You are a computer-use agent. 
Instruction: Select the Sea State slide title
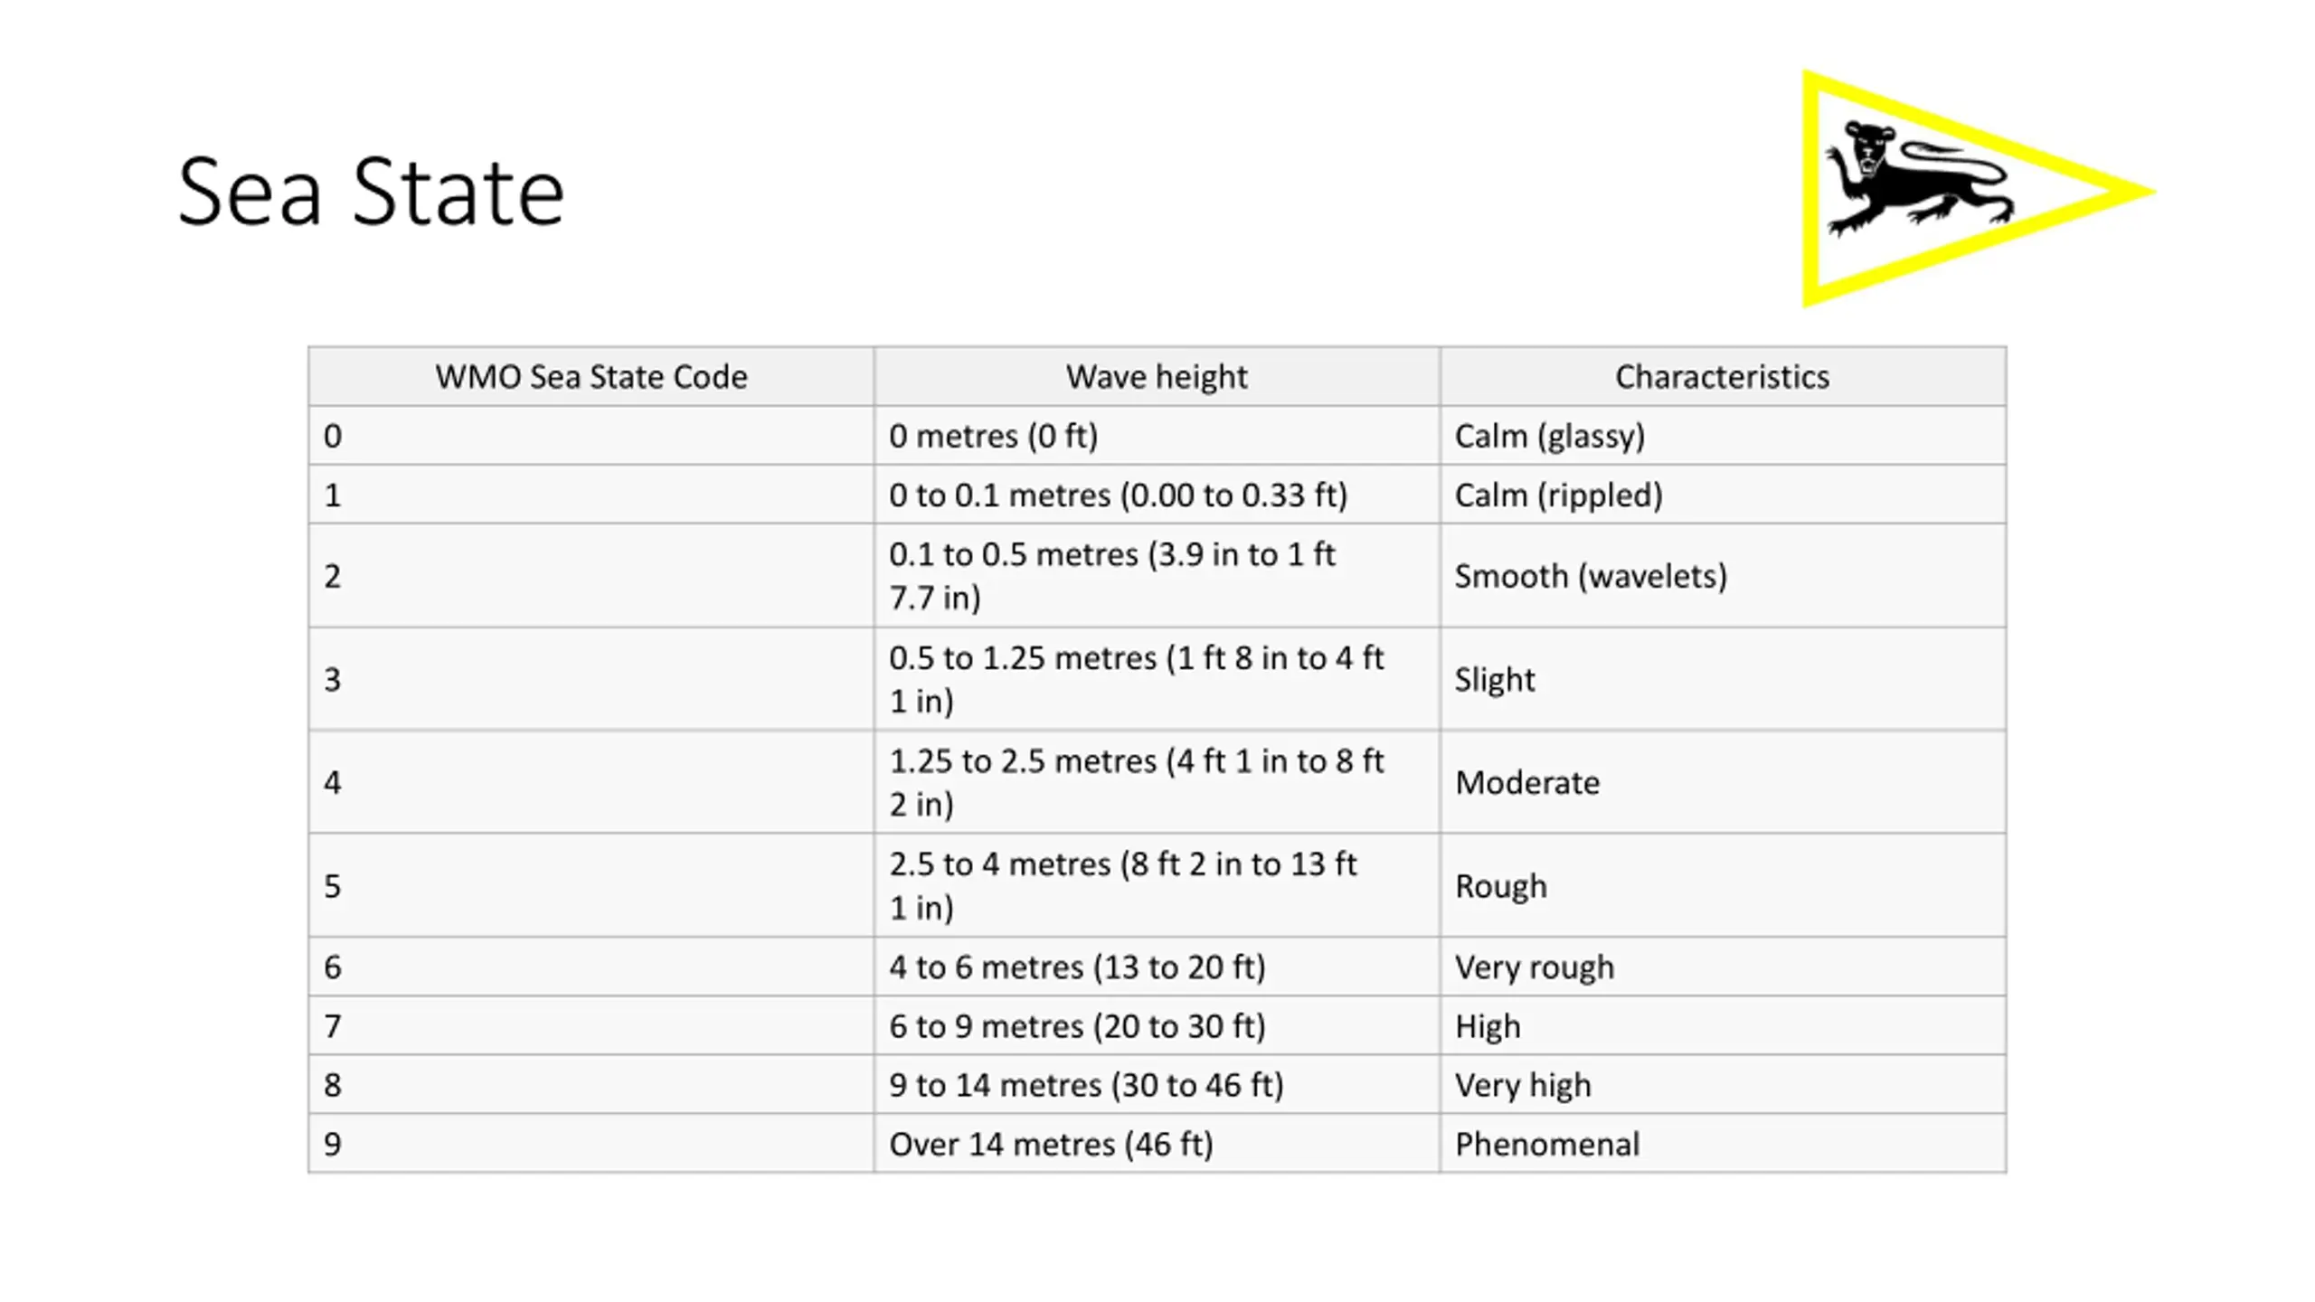point(371,192)
